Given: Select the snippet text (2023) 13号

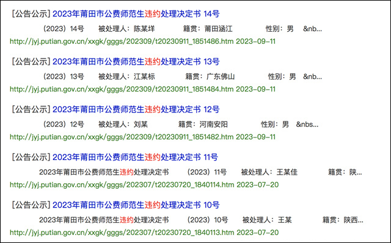Looking at the screenshot, I should 64,77.
